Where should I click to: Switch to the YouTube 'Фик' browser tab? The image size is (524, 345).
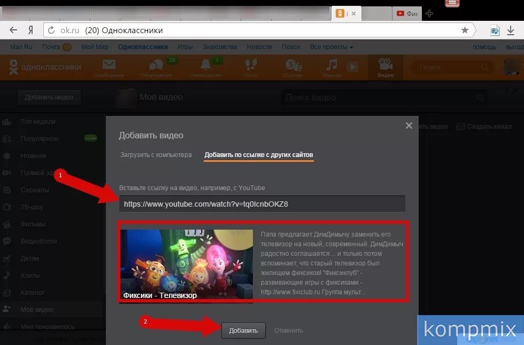pyautogui.click(x=407, y=14)
